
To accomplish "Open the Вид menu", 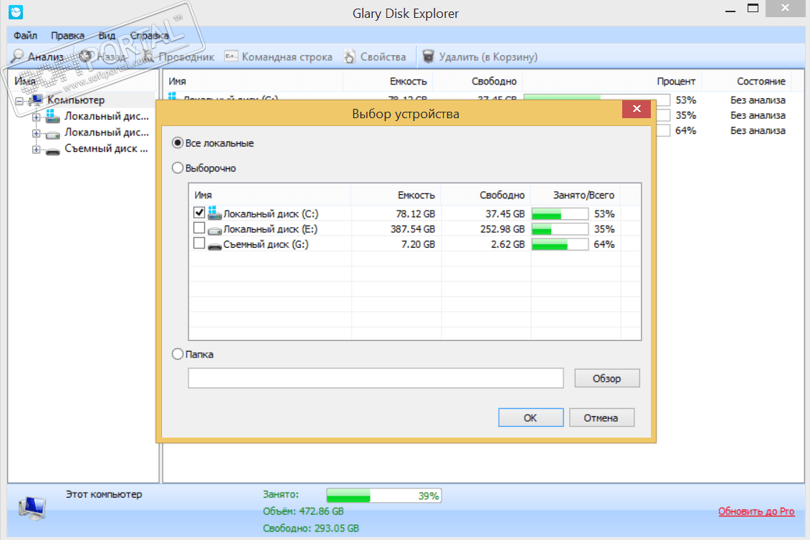I will click(107, 36).
